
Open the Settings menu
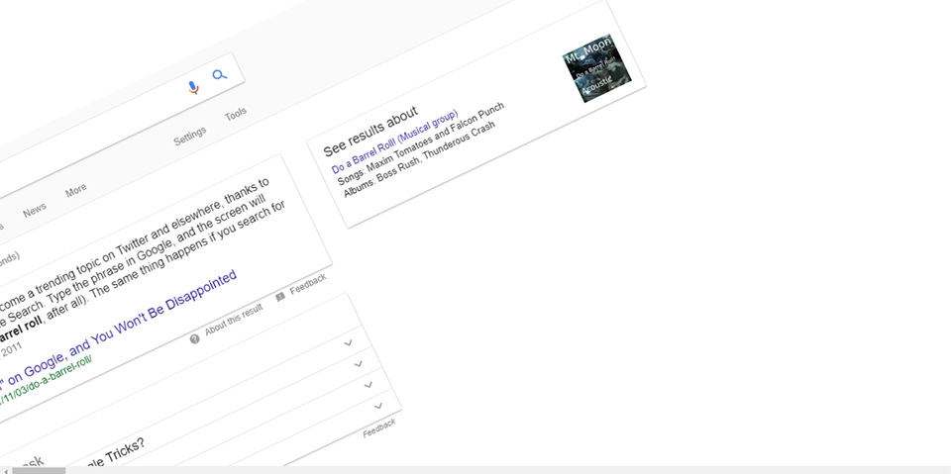pos(190,136)
